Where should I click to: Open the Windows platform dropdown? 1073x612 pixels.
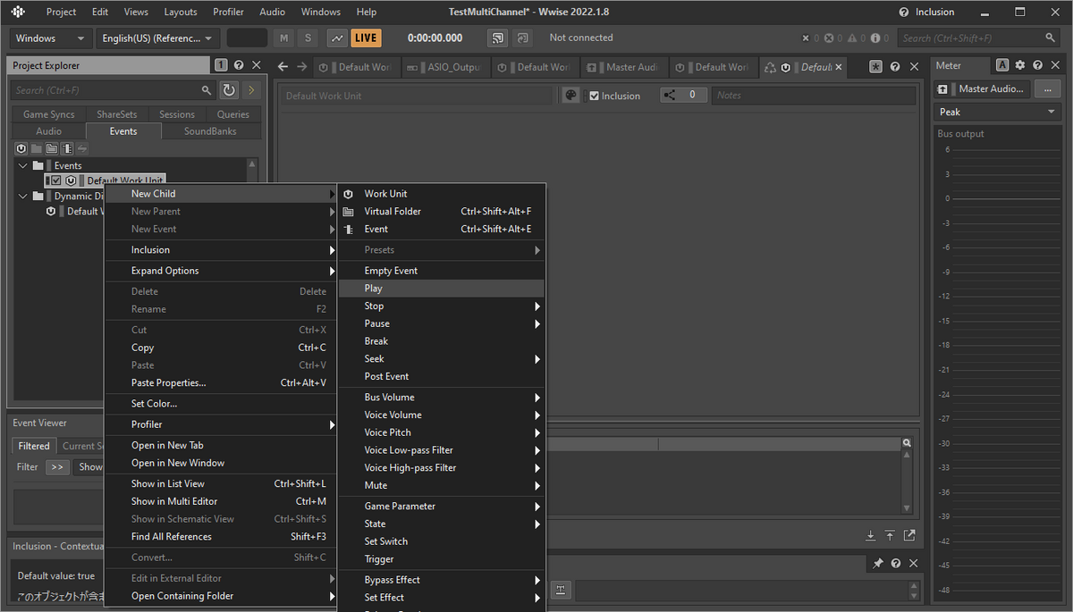(x=51, y=38)
